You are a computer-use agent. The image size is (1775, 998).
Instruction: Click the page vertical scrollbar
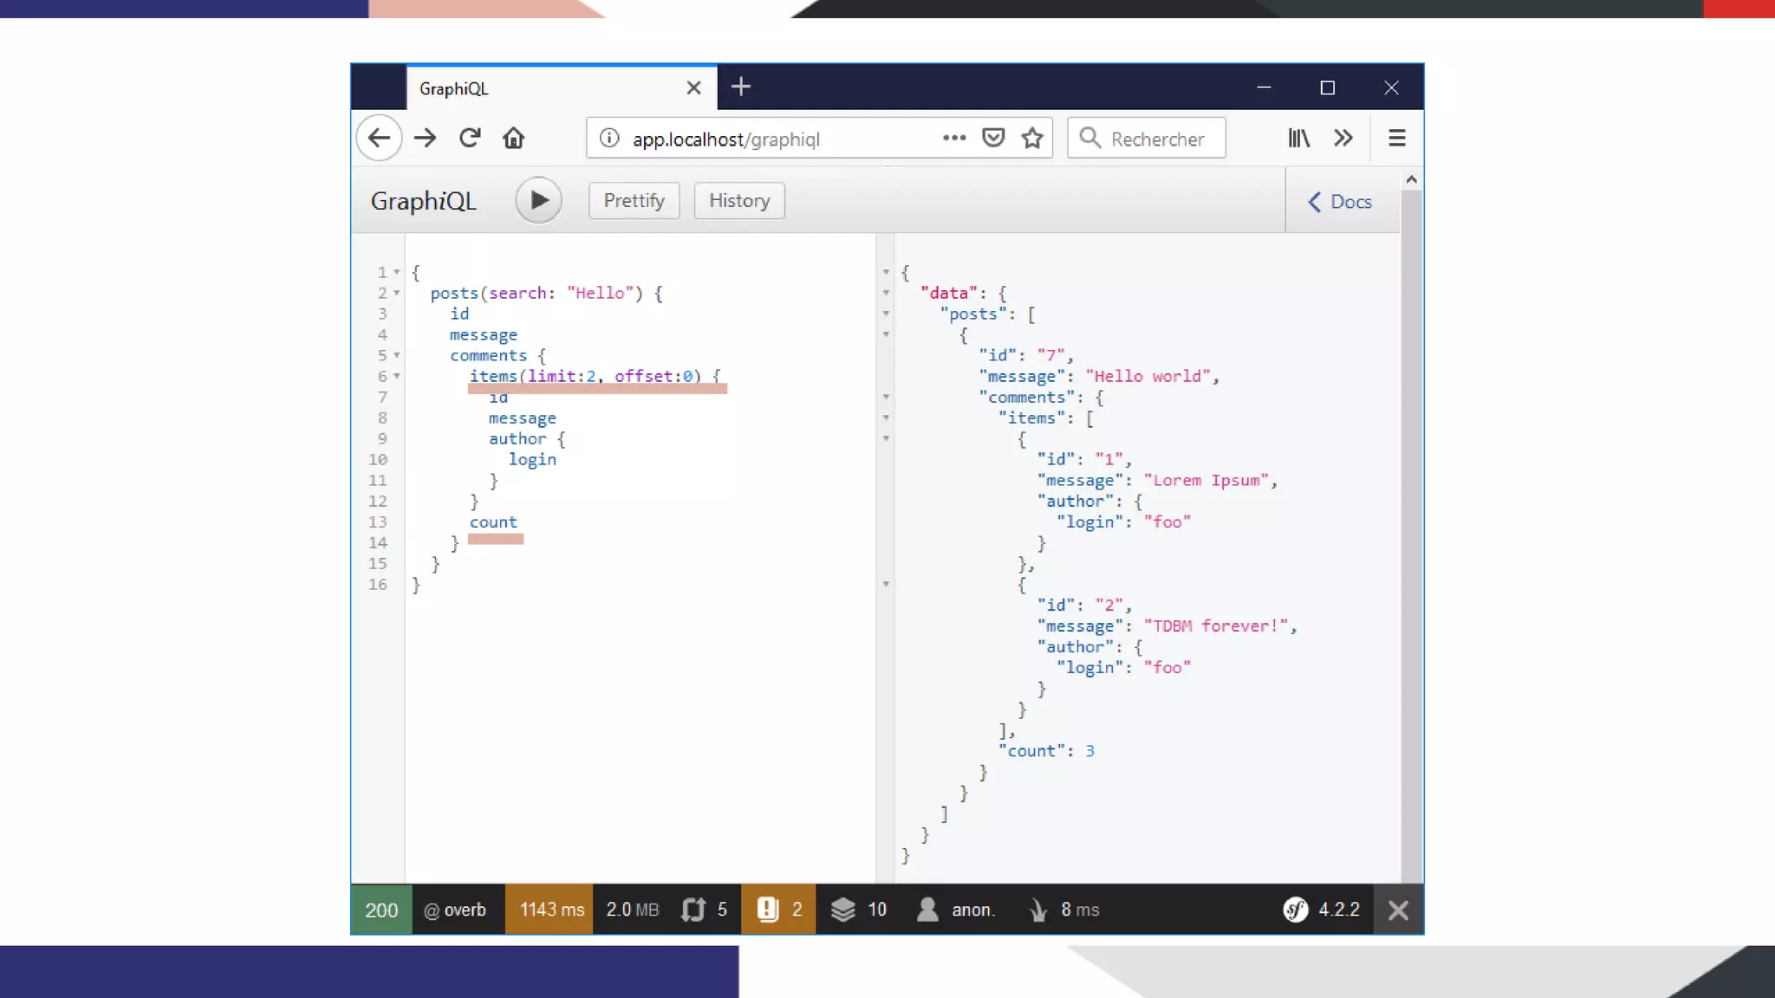tap(1411, 520)
